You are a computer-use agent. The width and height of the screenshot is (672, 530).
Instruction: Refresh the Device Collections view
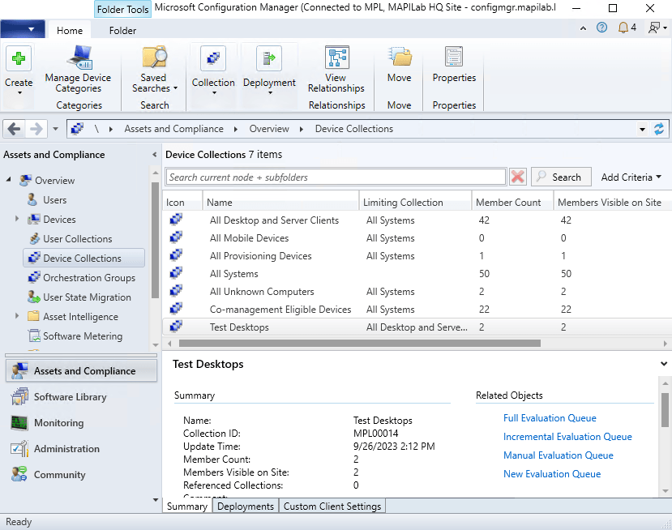(659, 129)
